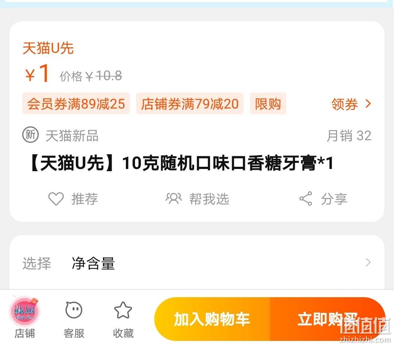Select 会员券满89减25 coupon tag

pyautogui.click(x=76, y=104)
